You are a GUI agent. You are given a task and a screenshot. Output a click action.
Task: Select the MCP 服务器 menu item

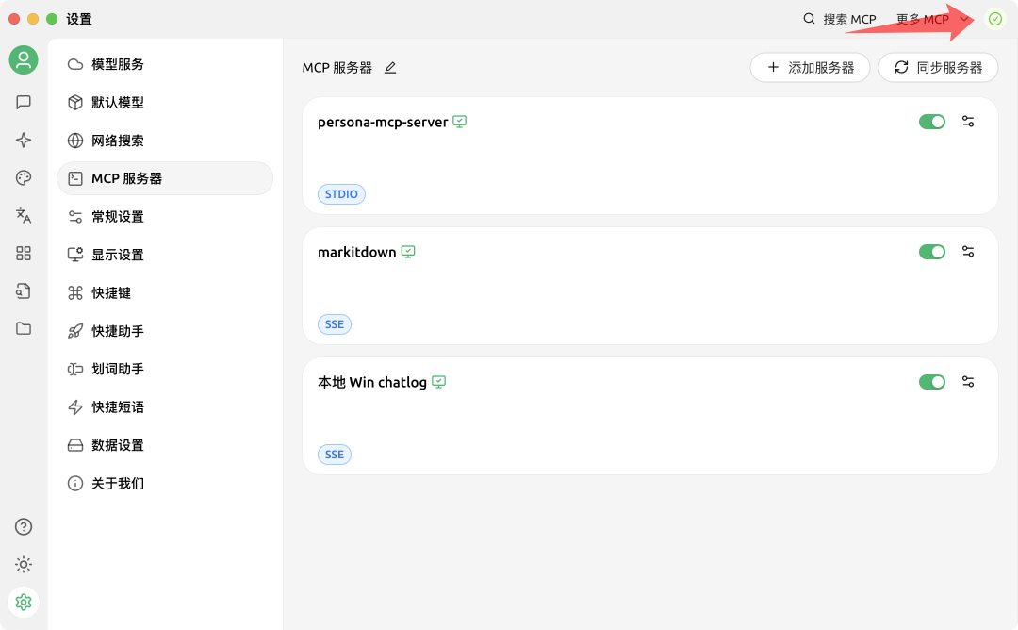[165, 178]
